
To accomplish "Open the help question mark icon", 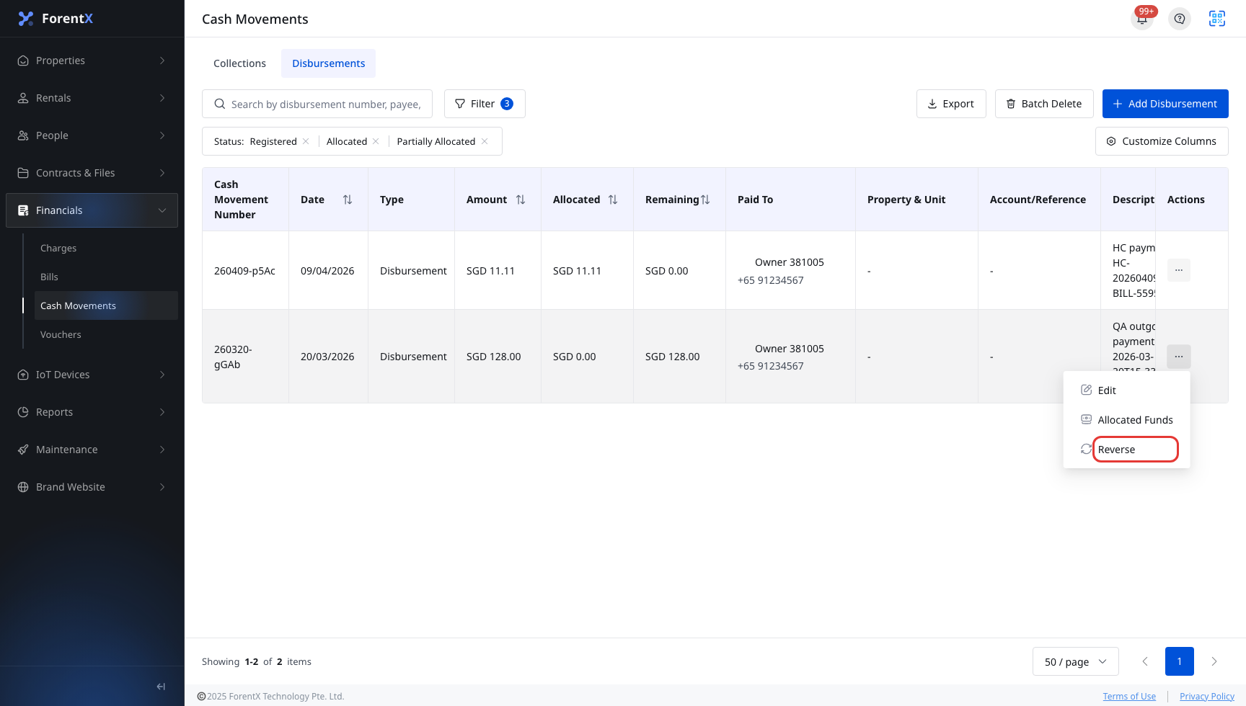I will (1180, 19).
